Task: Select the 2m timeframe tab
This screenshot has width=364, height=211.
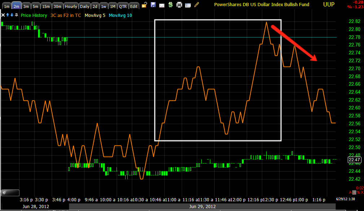Action: [x=16, y=6]
